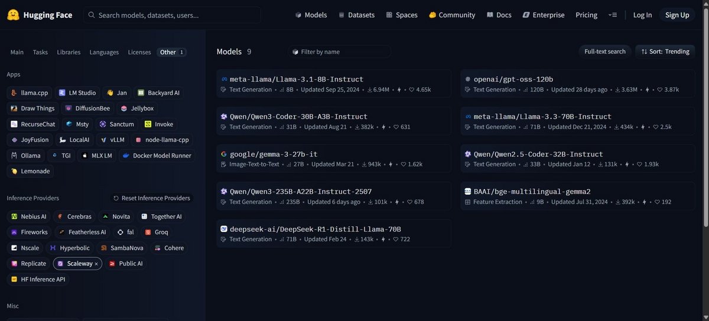Filter by the LM Studio app
Screen dimensions: 709x321
click(77, 93)
